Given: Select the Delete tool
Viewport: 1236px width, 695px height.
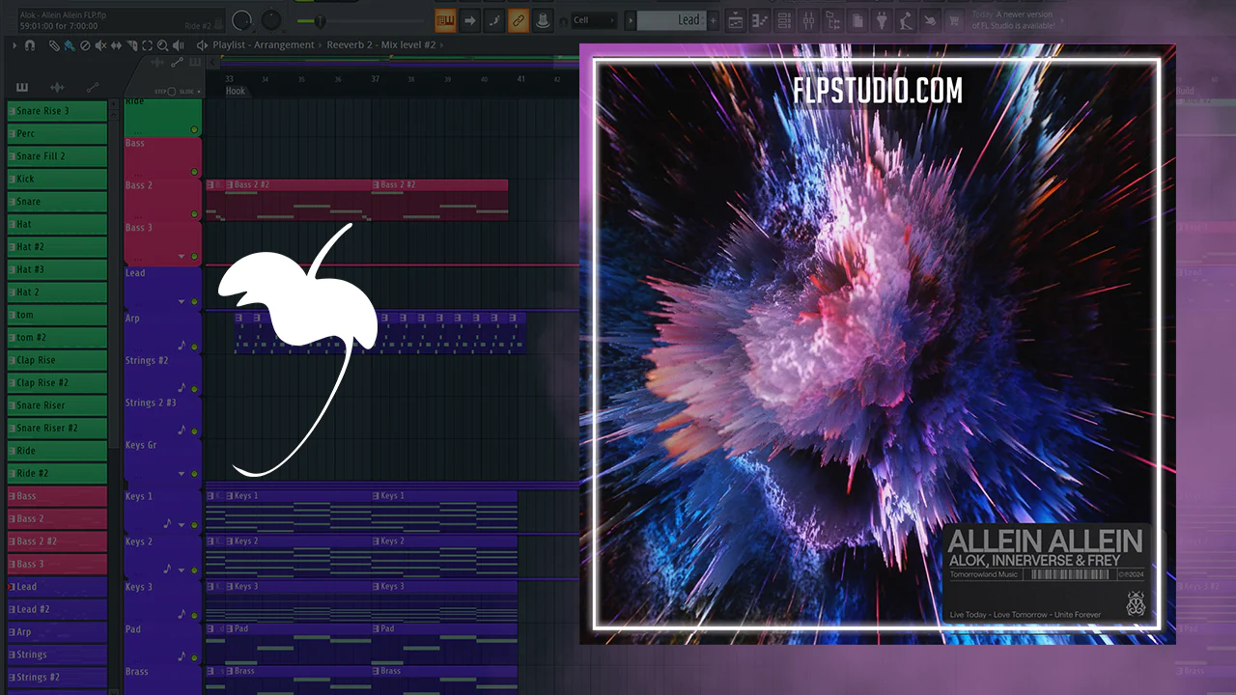Looking at the screenshot, I should (85, 45).
